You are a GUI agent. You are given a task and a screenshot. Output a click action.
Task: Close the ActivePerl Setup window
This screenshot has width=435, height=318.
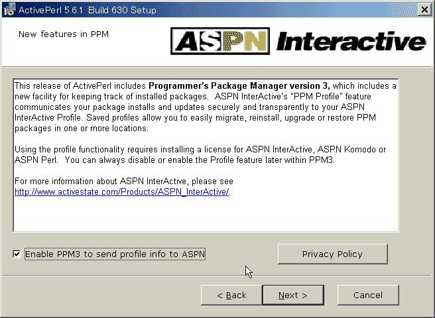point(424,10)
